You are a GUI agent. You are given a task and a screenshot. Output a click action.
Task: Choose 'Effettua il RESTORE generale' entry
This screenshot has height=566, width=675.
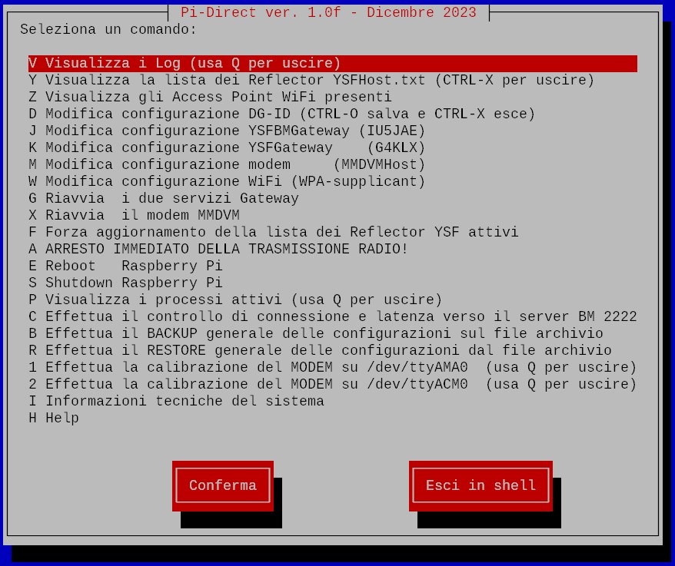point(320,350)
